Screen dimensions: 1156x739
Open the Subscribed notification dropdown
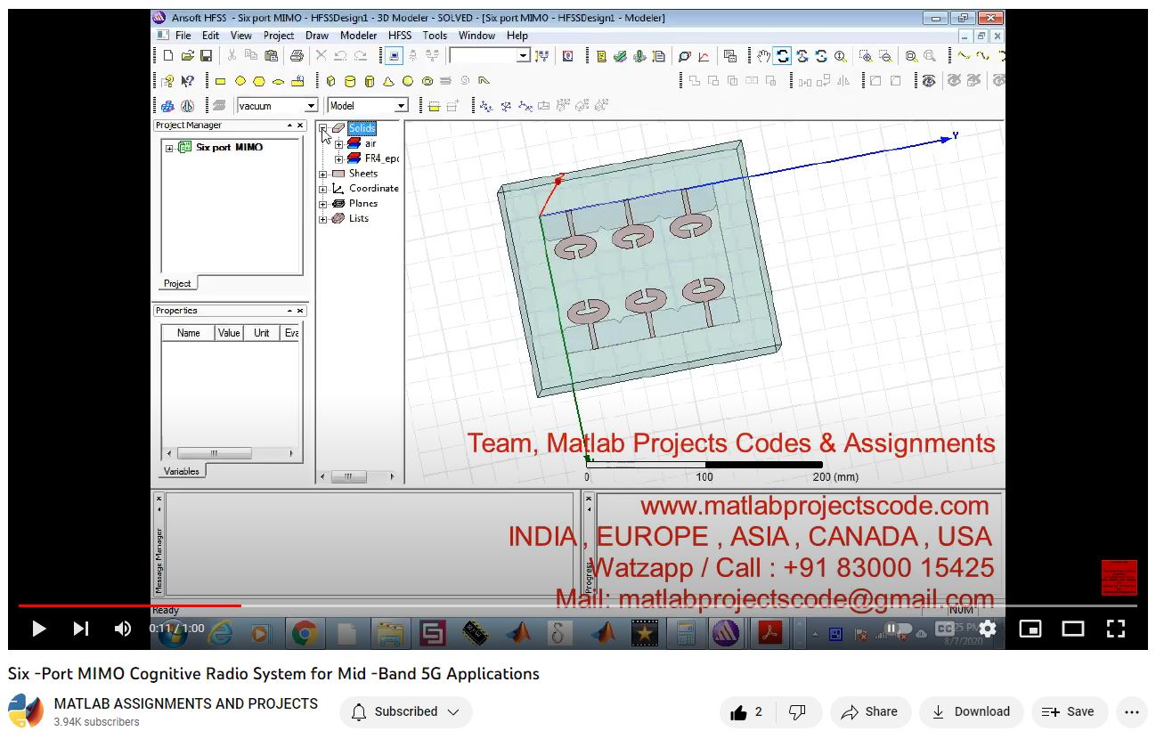click(x=405, y=711)
